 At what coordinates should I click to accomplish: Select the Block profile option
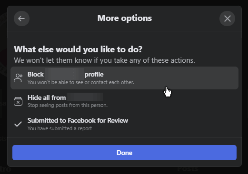[124, 78]
